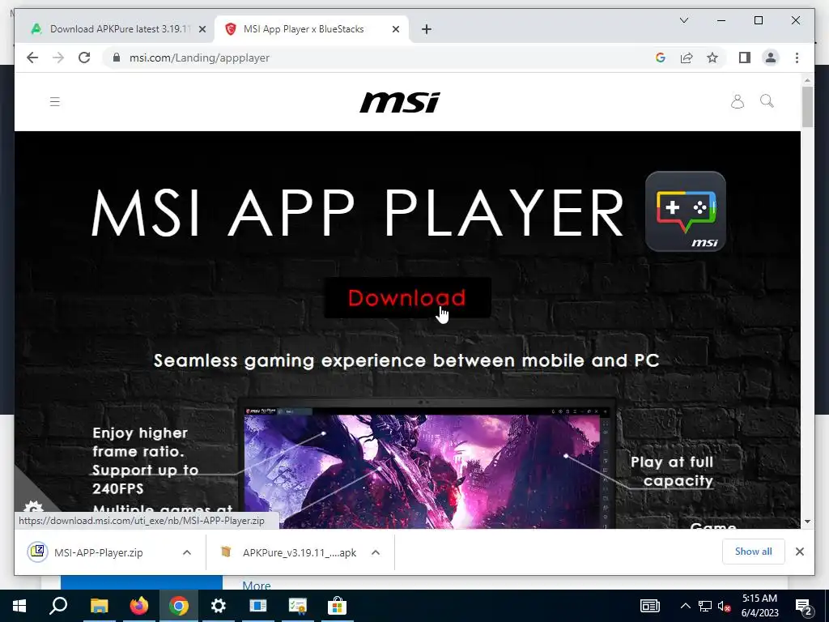Show hidden tray icons chevron
This screenshot has height=622, width=829.
(x=685, y=606)
